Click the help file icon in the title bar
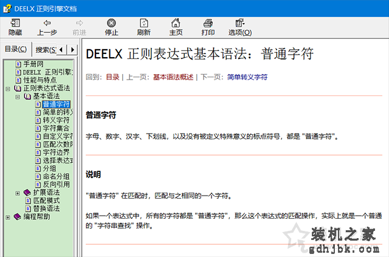Image resolution: width=389 pixels, height=257 pixels. [x=7, y=9]
